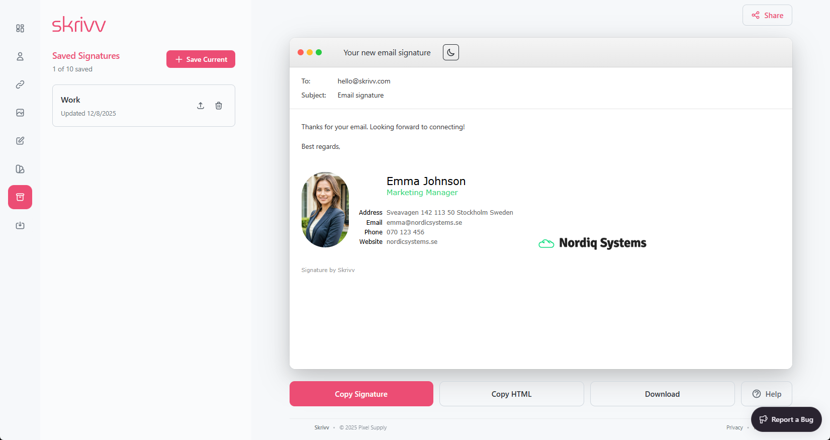The image size is (830, 440).
Task: Click the Report a Bug button
Action: coord(786,419)
